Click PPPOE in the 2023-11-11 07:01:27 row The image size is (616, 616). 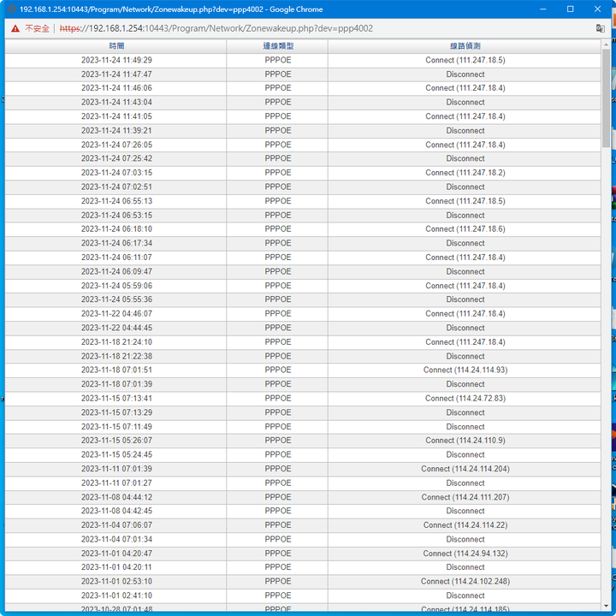point(278,483)
